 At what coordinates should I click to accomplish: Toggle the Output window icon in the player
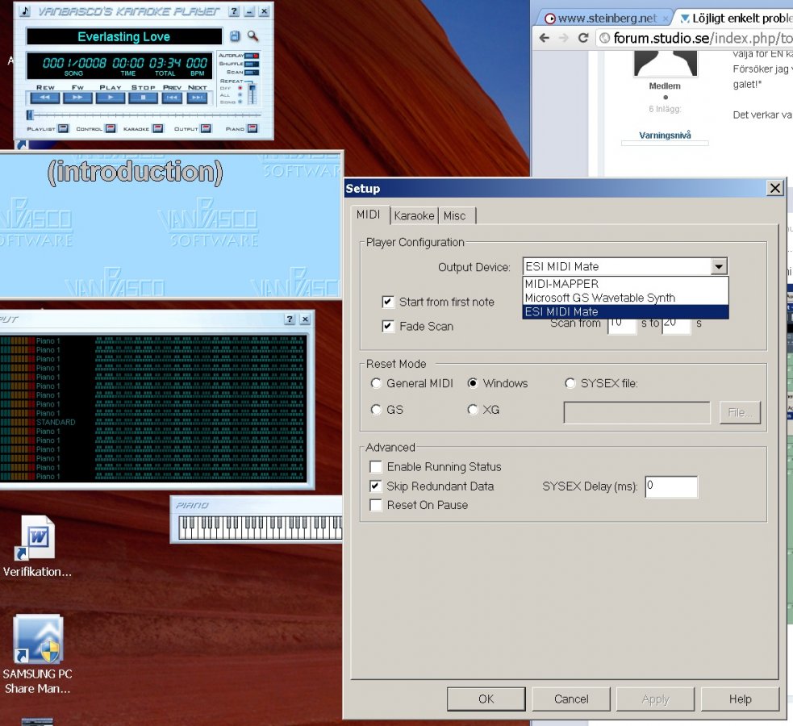(x=206, y=128)
